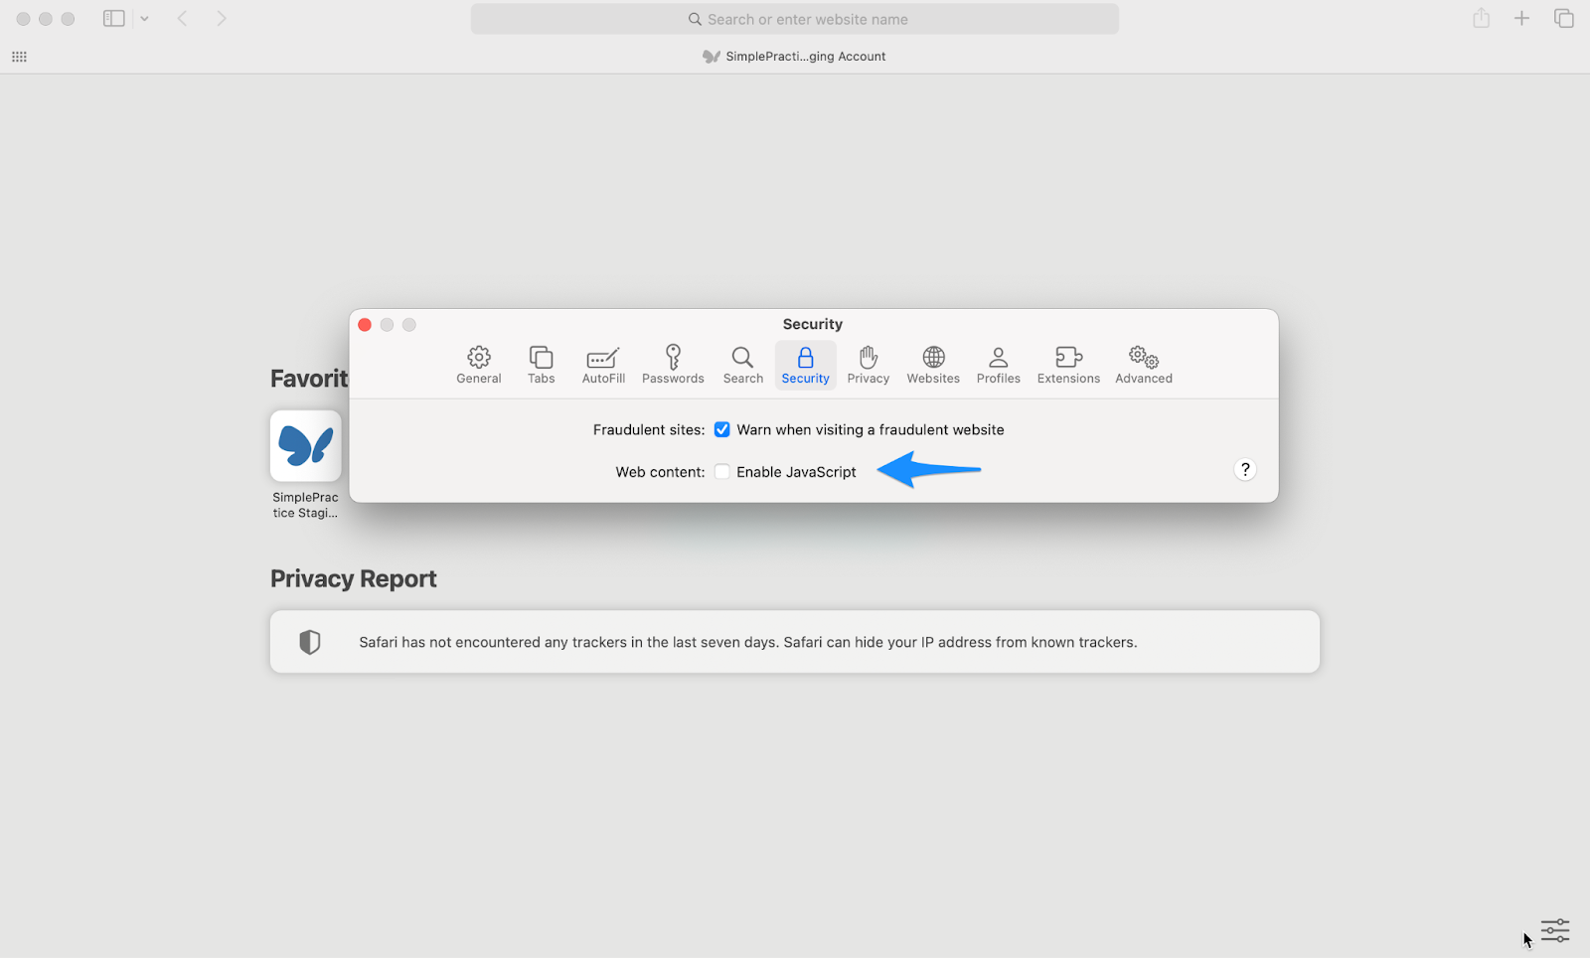Open the Advanced preferences pane
The width and height of the screenshot is (1590, 959).
tap(1142, 365)
